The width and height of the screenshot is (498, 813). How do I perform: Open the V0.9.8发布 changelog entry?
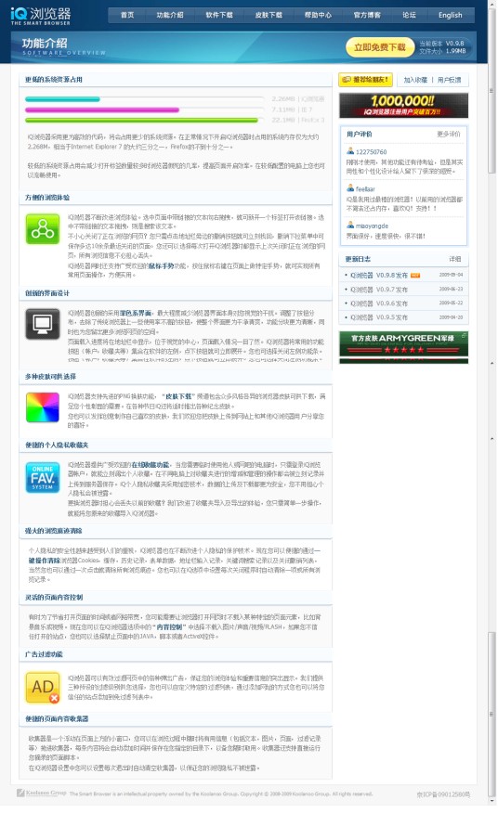(378, 276)
